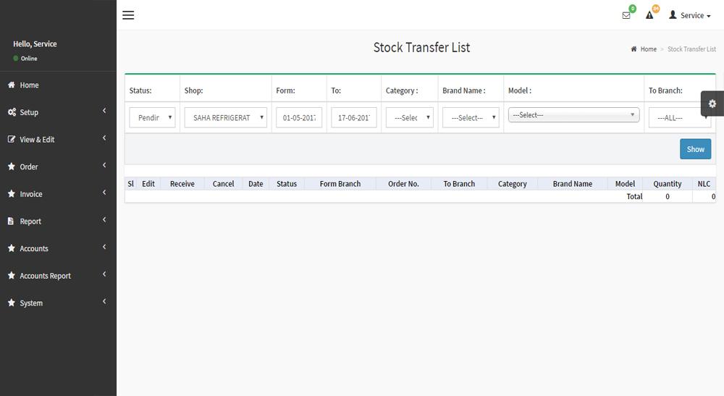The image size is (724, 396).
Task: Click the Report document icon in sidebar
Action: [12, 221]
